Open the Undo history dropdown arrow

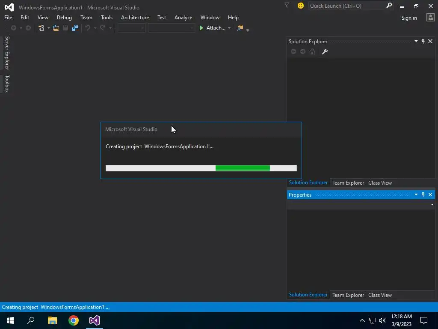click(95, 28)
